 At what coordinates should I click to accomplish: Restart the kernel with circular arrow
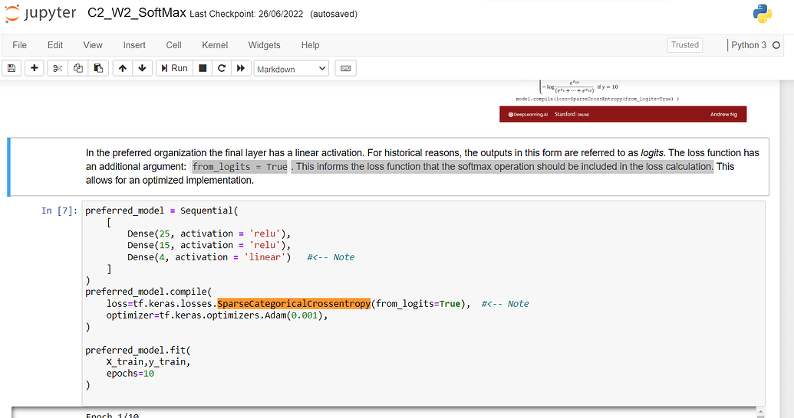click(221, 68)
